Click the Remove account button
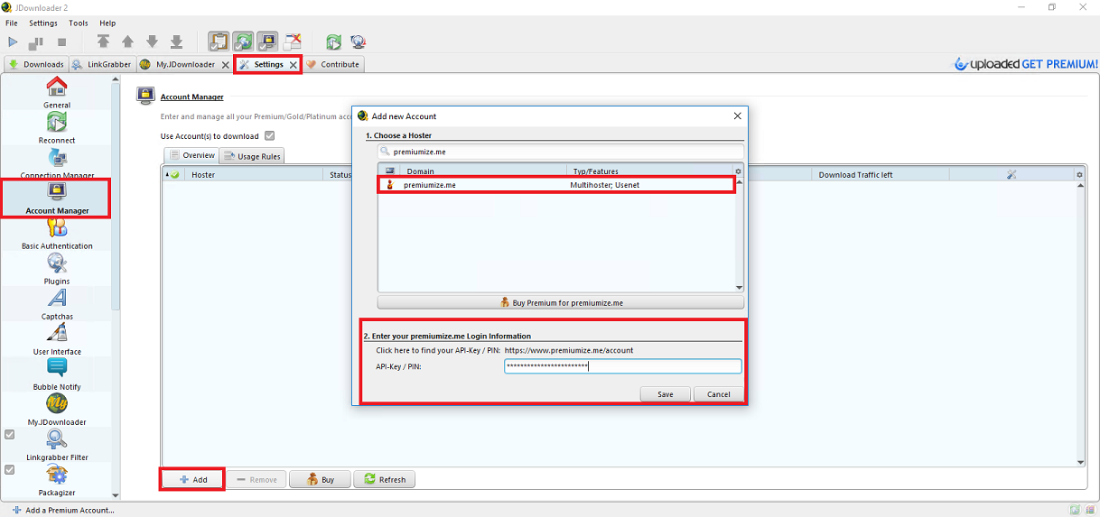Viewport: 1100px width, 517px height. pos(256,479)
